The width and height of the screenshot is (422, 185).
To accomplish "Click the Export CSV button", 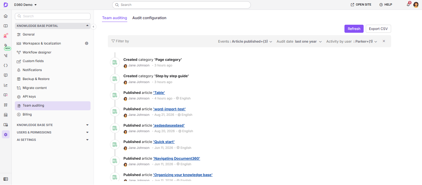I will click(x=378, y=29).
